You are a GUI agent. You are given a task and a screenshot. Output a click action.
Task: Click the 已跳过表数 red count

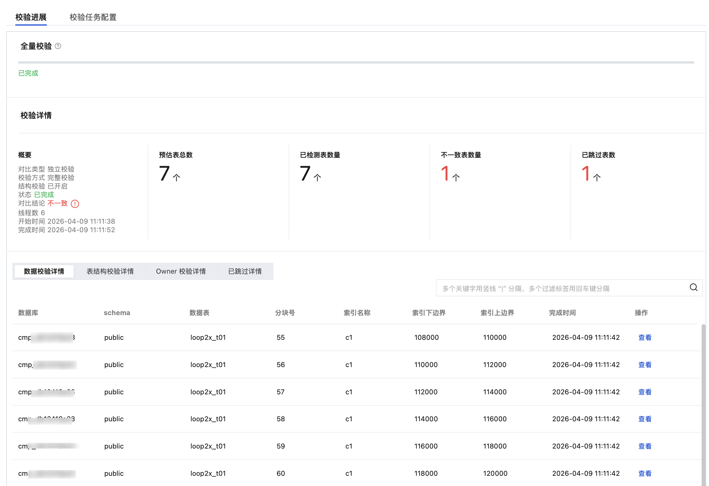pos(586,174)
